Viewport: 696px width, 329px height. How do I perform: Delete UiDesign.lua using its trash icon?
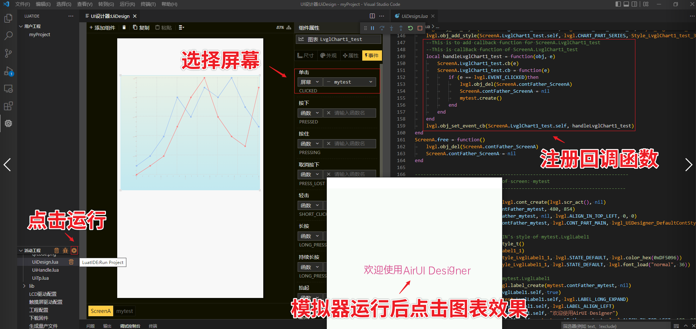(71, 262)
